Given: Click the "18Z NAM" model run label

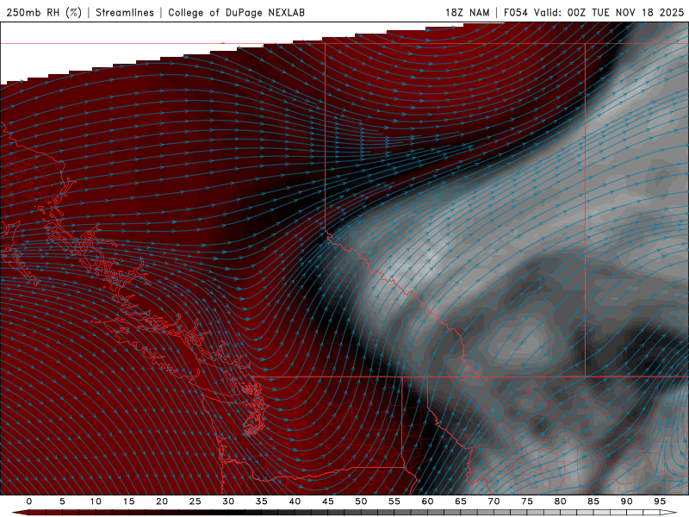Looking at the screenshot, I should coord(467,12).
